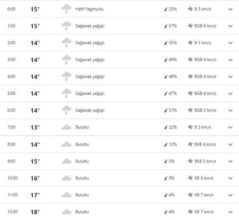Click the 1:00 time label

tap(11, 26)
